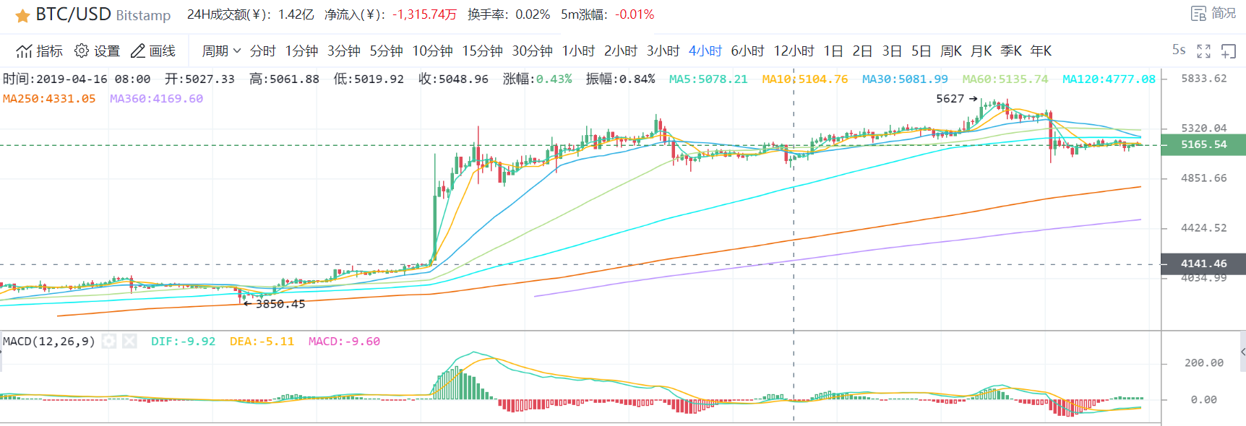1246x426 pixels.
Task: Toggle MA360 moving average line label
Action: pyautogui.click(x=156, y=99)
